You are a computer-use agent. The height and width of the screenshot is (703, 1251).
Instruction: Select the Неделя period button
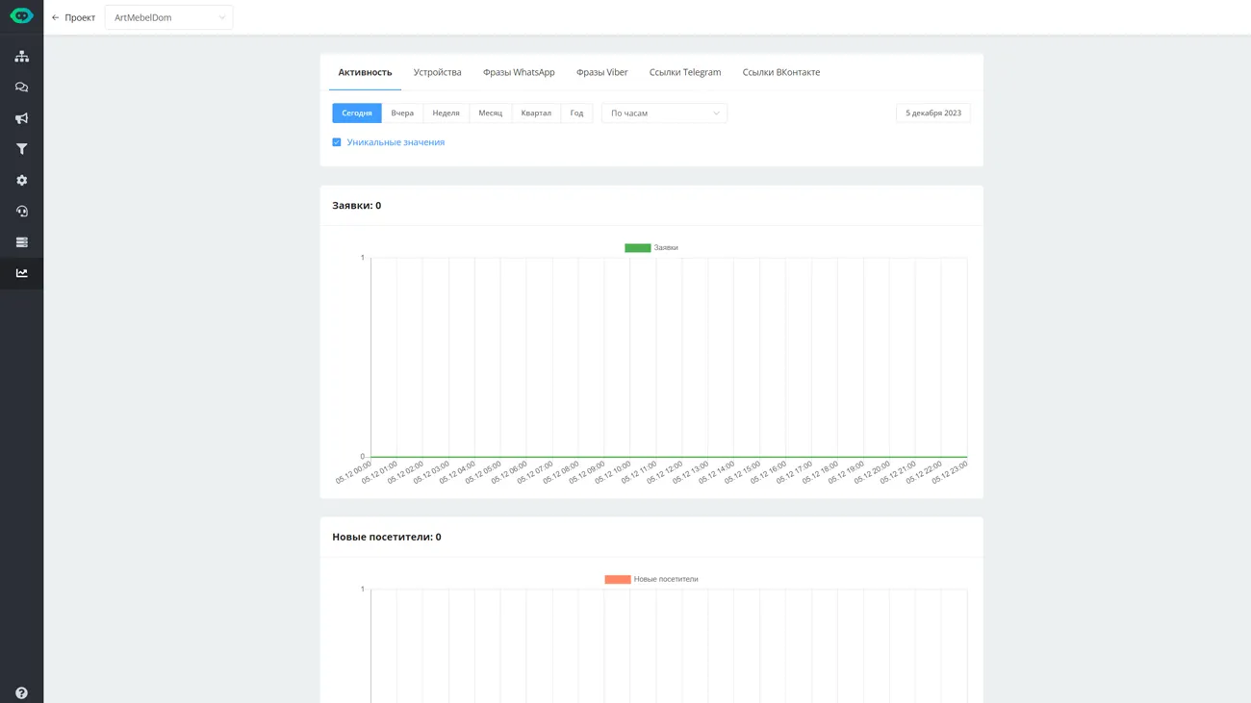tap(446, 113)
